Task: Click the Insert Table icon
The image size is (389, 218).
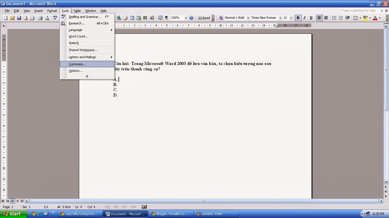Action: click(132, 18)
